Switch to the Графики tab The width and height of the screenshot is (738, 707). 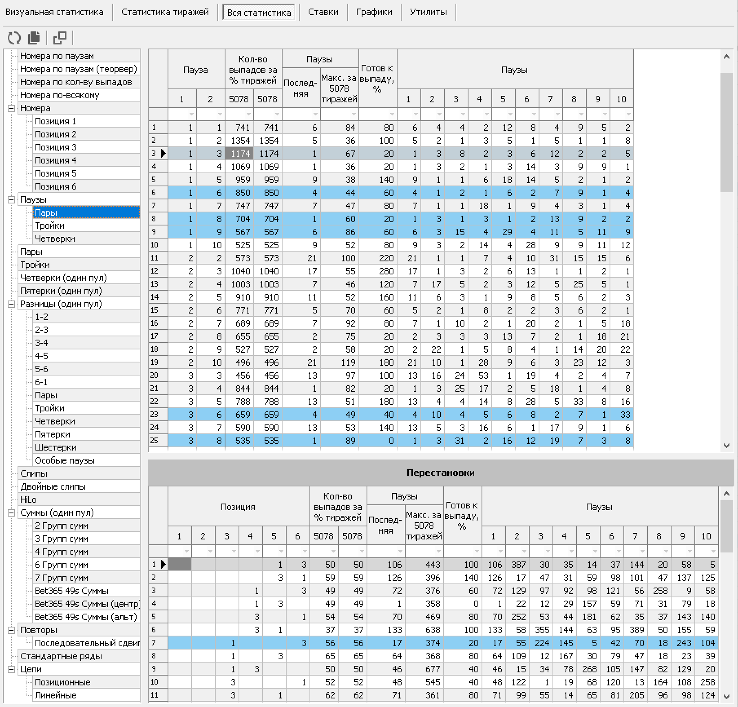pyautogui.click(x=374, y=12)
